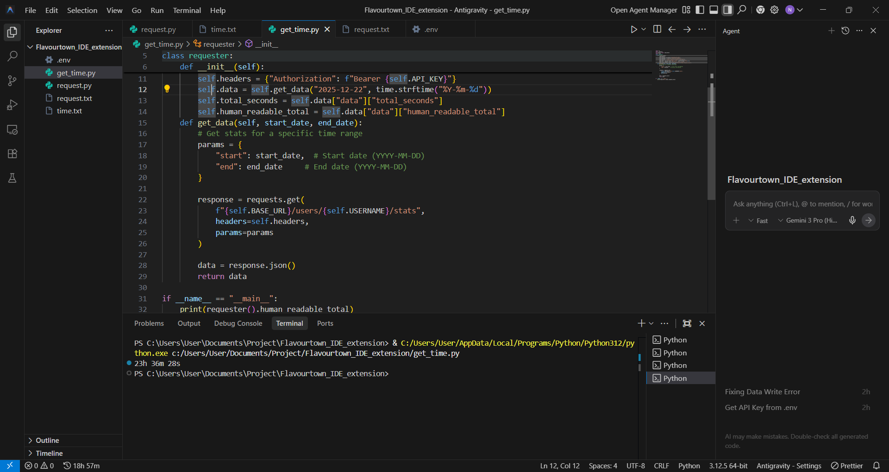The width and height of the screenshot is (889, 472).
Task: Open the Run and Debug view
Action: (x=13, y=105)
